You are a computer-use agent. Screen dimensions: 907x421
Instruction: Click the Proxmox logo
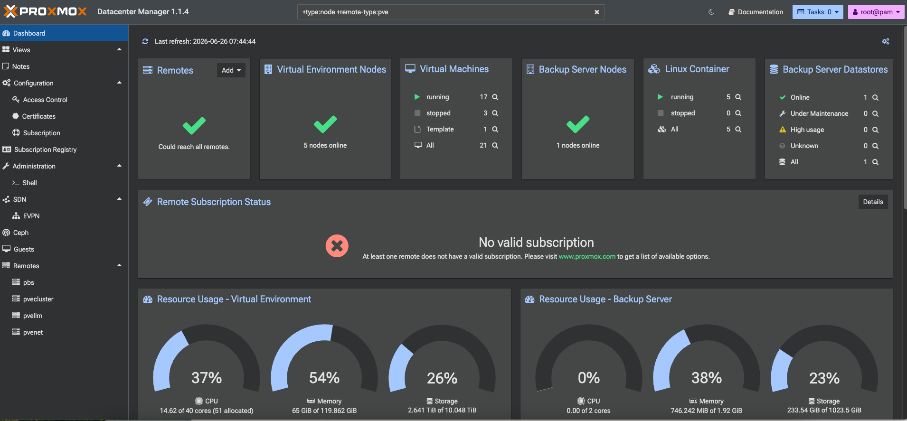(45, 11)
